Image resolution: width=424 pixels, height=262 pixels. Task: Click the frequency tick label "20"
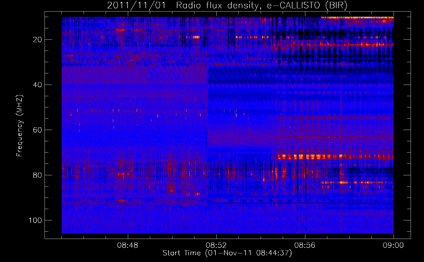38,40
